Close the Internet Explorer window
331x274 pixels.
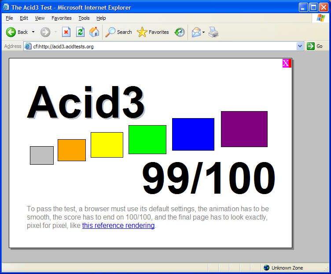coord(324,7)
